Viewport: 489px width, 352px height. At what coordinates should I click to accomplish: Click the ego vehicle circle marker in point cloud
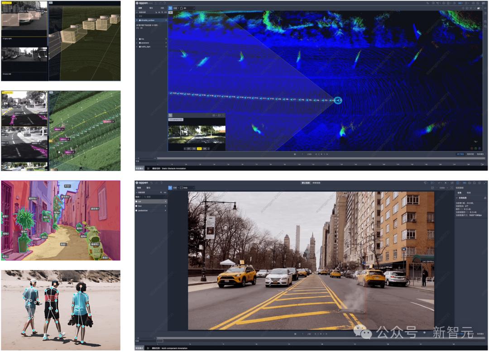(338, 100)
